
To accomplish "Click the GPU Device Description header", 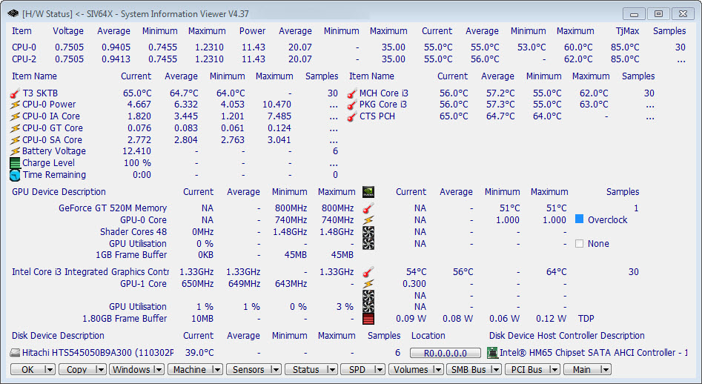I will (x=59, y=192).
